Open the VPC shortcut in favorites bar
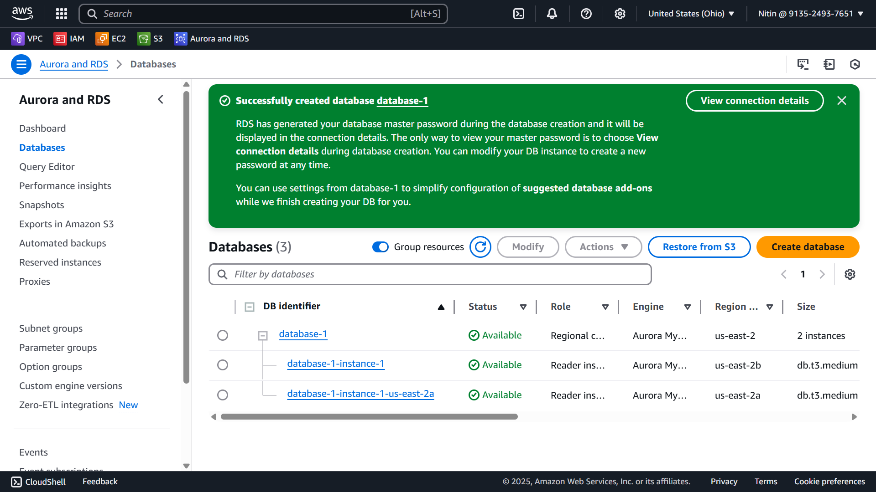Screen dimensions: 876x492 27,39
